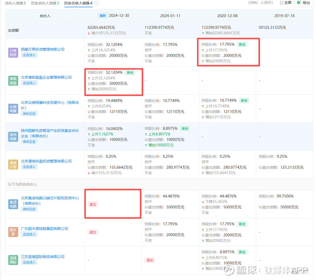This screenshot has height=280, width=317.
Task: Click 减少125.3132万元 in 通域合盈 row
Action: click(x=105, y=173)
